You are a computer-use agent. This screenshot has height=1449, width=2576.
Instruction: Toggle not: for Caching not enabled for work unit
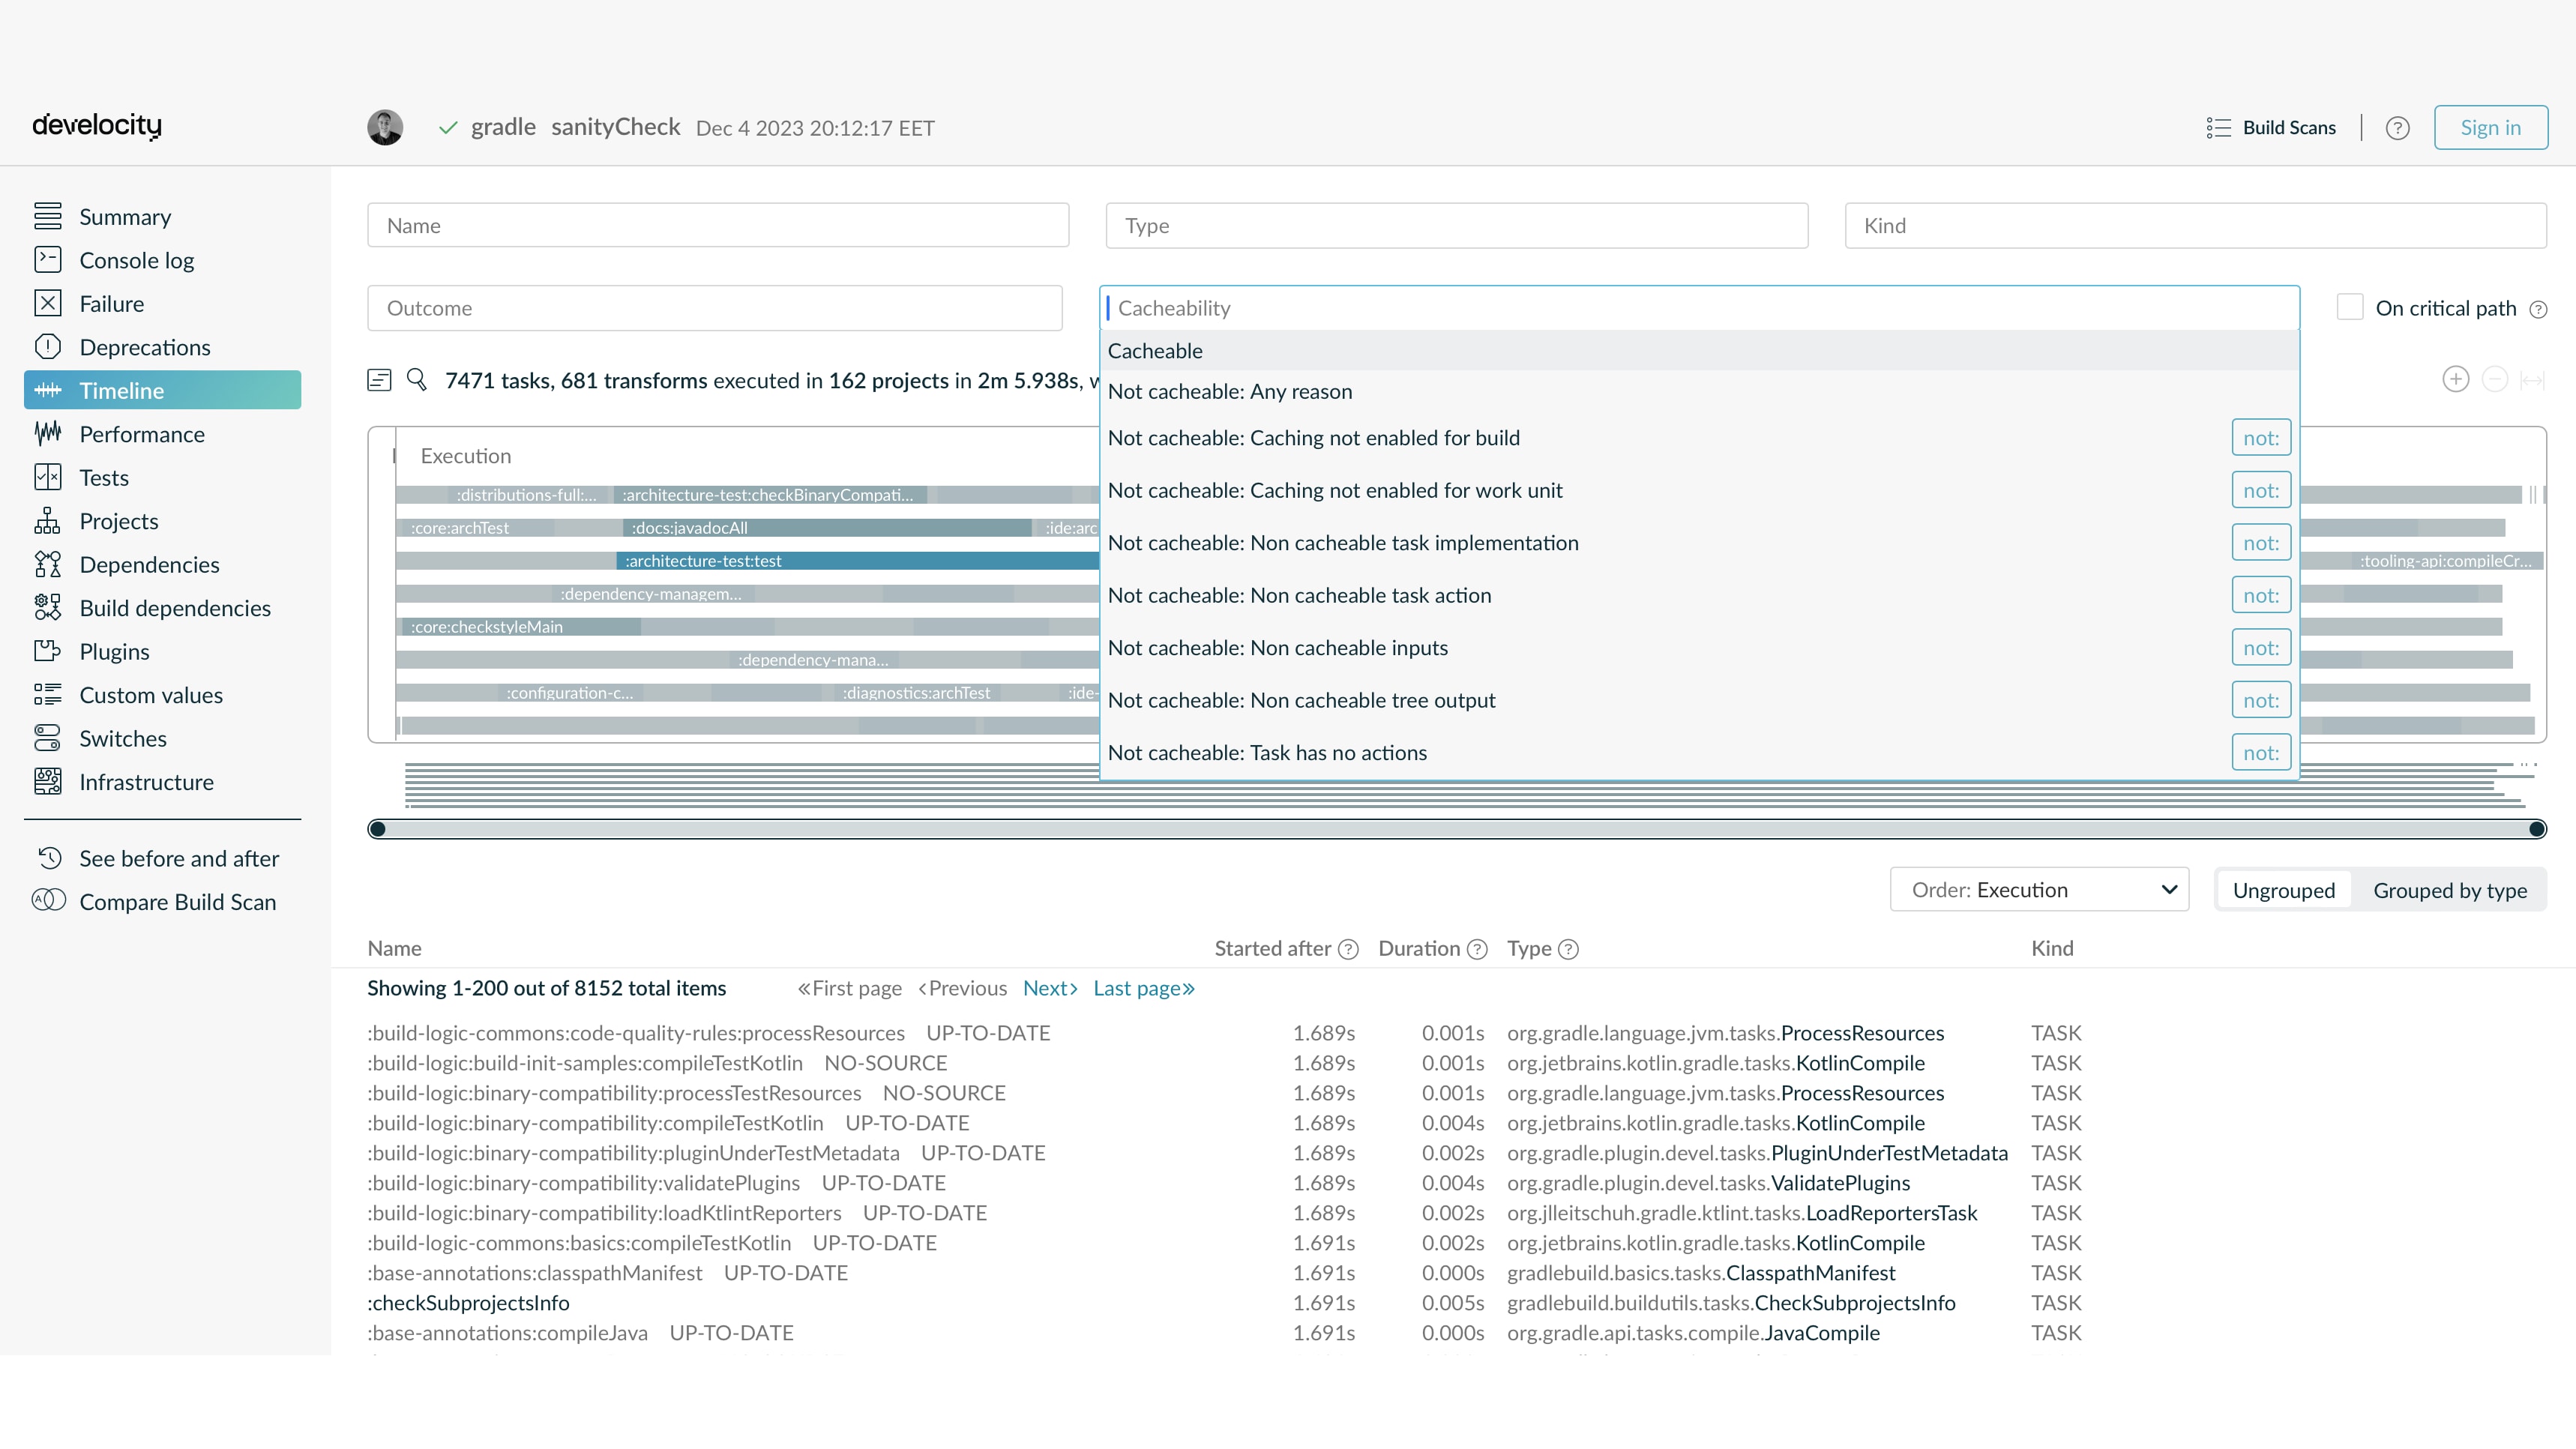tap(2261, 490)
